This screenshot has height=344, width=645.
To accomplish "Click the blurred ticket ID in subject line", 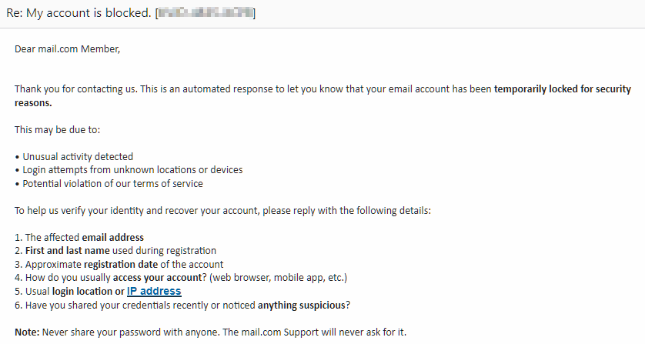I will point(206,13).
